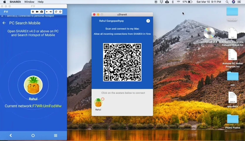Click the screen recording status icon

[x=156, y=2]
